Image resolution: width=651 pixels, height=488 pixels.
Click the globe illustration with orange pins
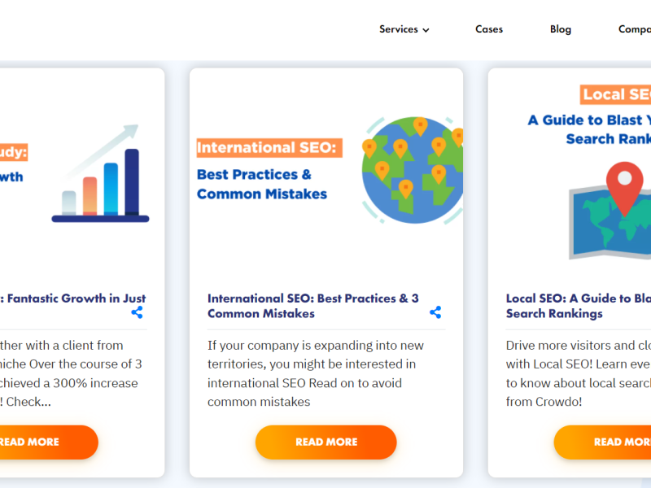pyautogui.click(x=413, y=169)
